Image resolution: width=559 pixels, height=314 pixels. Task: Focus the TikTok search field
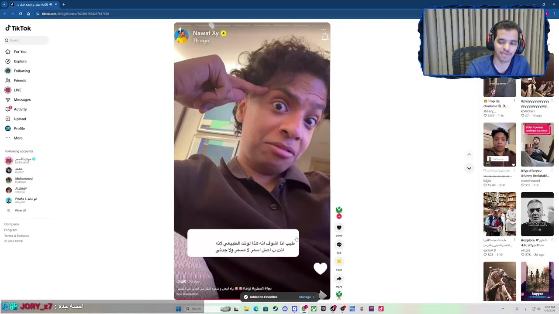(26, 40)
